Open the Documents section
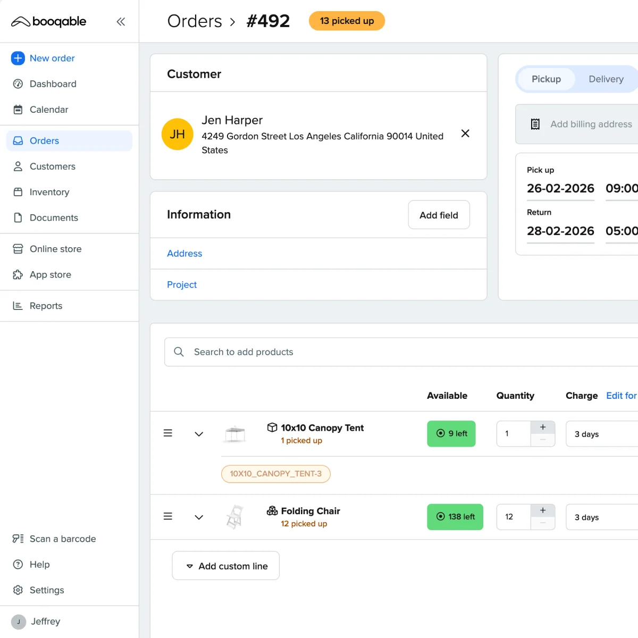Screen dimensions: 638x638 click(53, 217)
